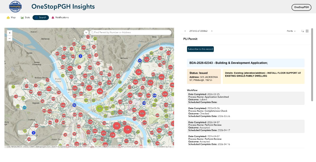316x162 pixels.
Task: Select the 13k red permit cluster
Action: 127,129
